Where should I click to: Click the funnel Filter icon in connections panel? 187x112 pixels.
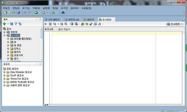point(16,24)
